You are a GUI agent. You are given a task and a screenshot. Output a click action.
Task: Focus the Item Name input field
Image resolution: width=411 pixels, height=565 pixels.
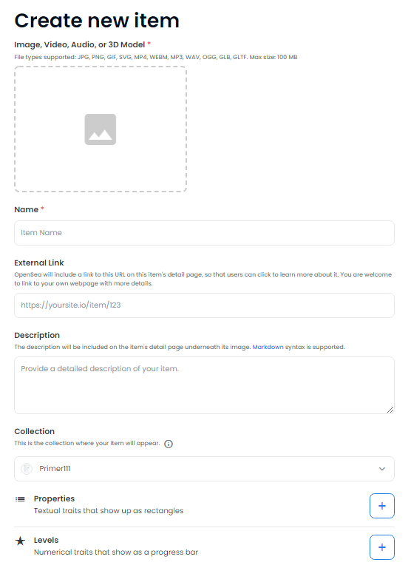pyautogui.click(x=204, y=233)
